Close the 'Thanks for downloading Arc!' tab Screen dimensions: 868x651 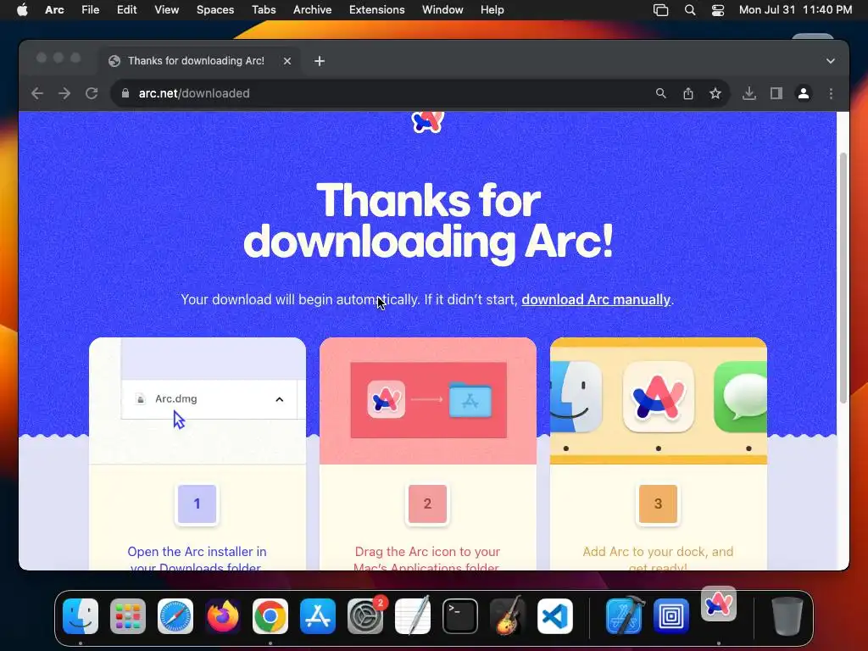(x=287, y=61)
